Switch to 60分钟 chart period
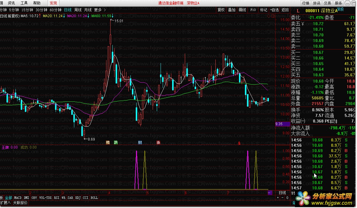The image size is (357, 208). (x=56, y=10)
